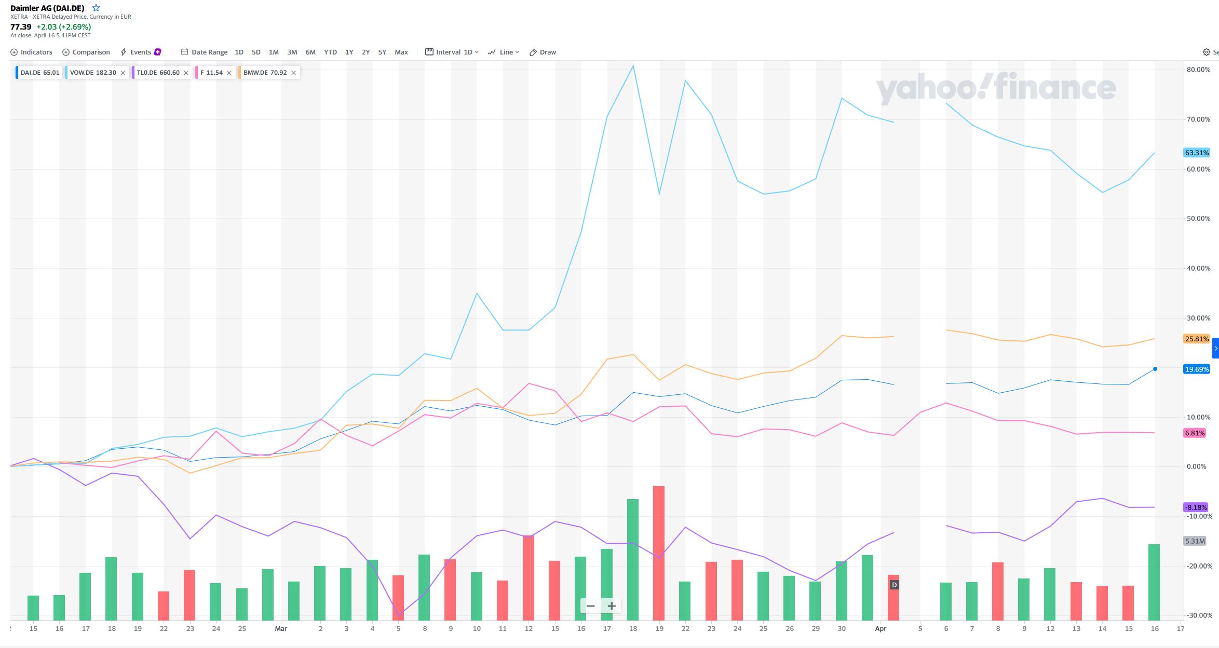This screenshot has height=648, width=1219.
Task: Click the dividend D marker on chart
Action: [x=894, y=585]
